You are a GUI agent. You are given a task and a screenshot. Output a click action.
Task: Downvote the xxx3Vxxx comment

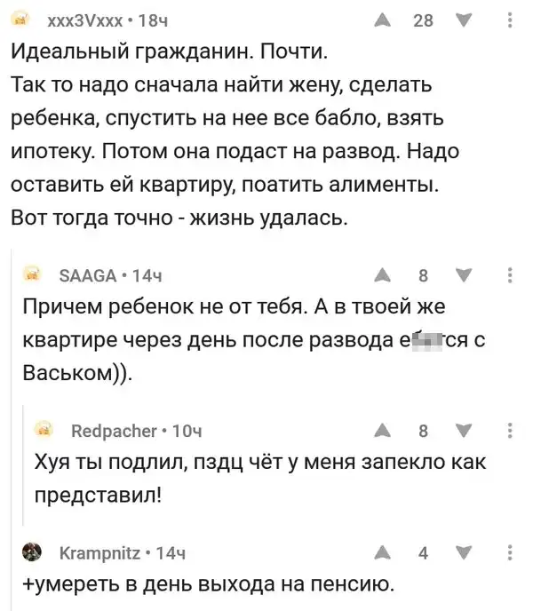tap(463, 19)
